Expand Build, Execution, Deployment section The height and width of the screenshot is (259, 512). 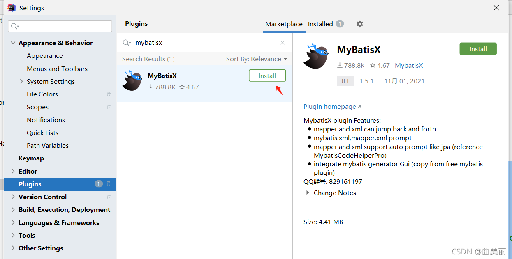click(x=13, y=209)
